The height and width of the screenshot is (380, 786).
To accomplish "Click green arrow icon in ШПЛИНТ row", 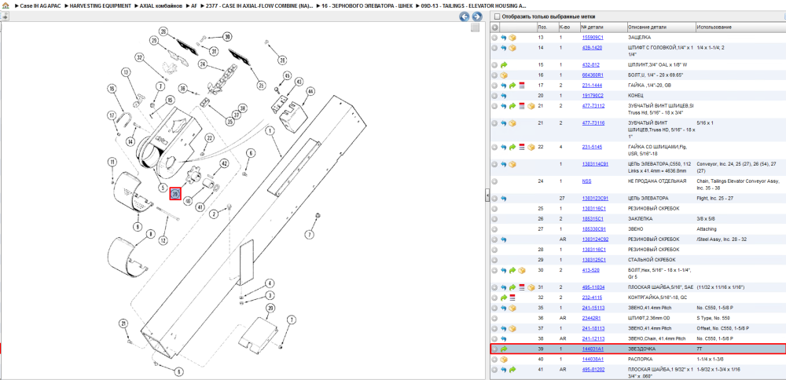I will point(504,65).
